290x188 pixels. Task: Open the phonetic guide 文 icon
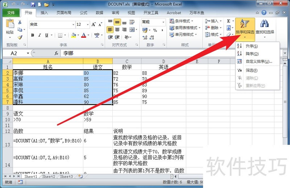click(97, 35)
